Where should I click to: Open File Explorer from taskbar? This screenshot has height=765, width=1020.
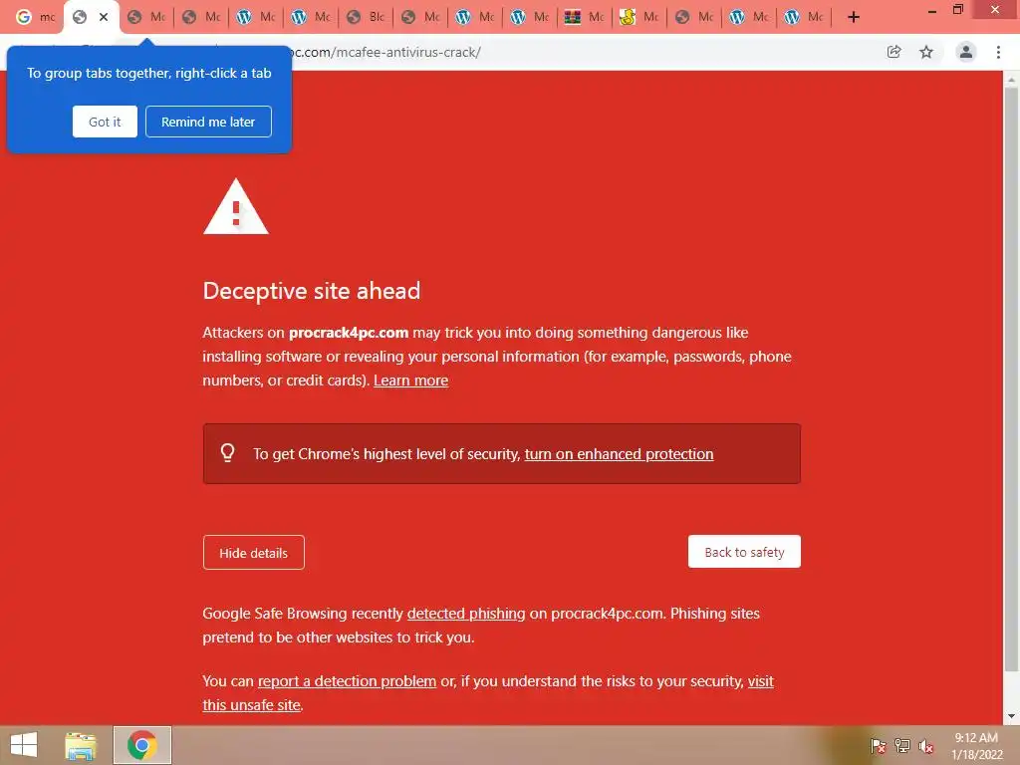click(x=81, y=745)
